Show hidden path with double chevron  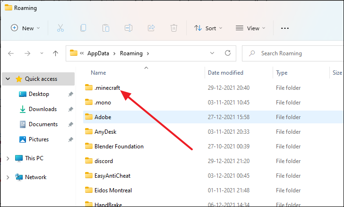[x=82, y=53]
